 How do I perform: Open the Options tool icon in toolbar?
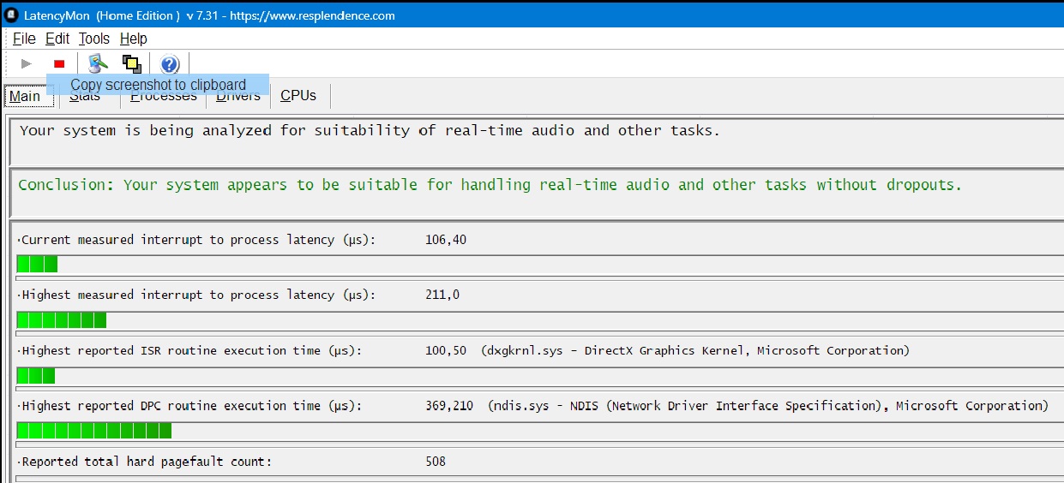98,63
